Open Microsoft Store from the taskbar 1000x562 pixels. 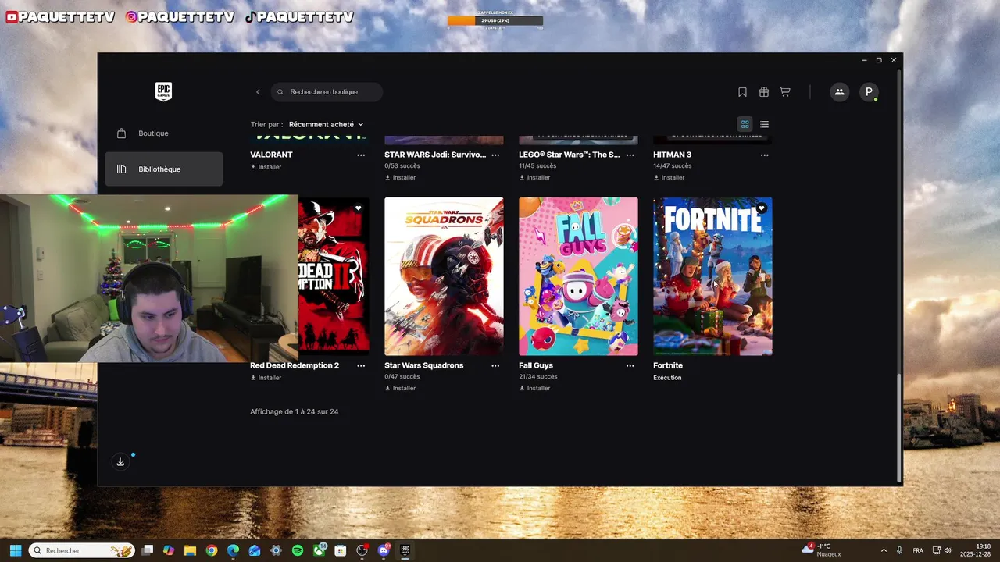click(x=341, y=550)
